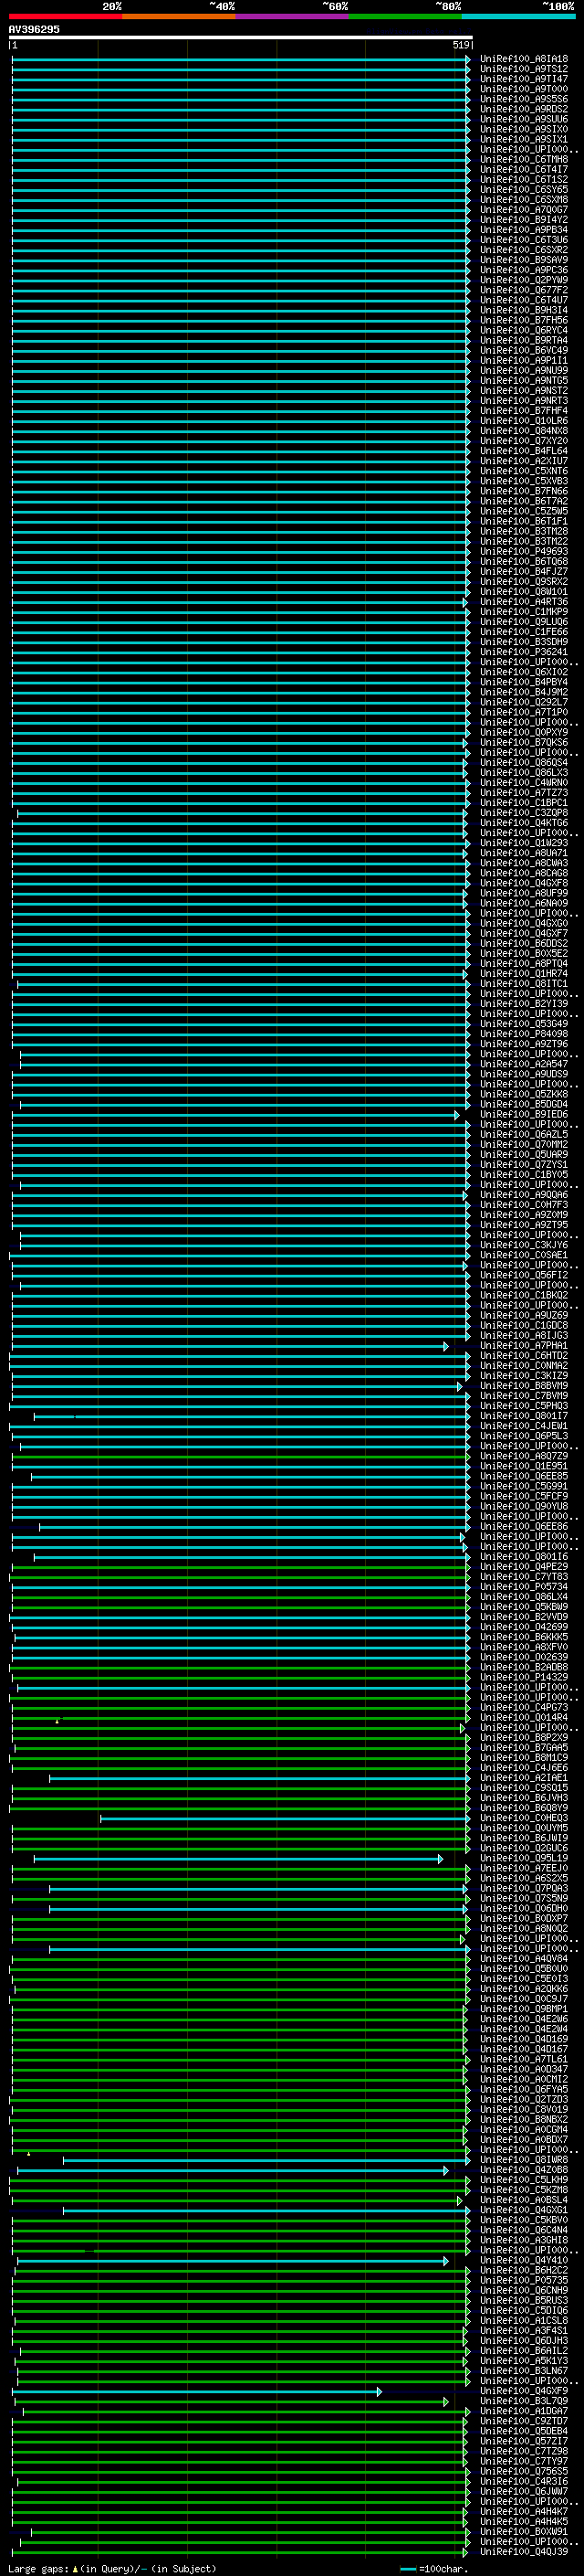Select the UniRef100_A9SUU6 label
Image resolution: width=584 pixels, height=2576 pixels.
click(x=523, y=119)
